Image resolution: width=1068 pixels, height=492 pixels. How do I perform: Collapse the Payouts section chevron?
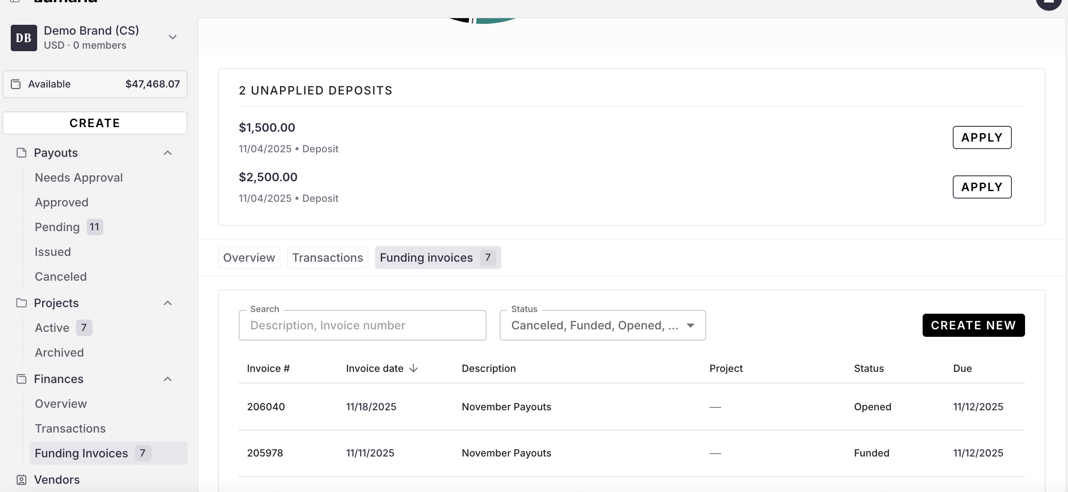click(x=168, y=153)
